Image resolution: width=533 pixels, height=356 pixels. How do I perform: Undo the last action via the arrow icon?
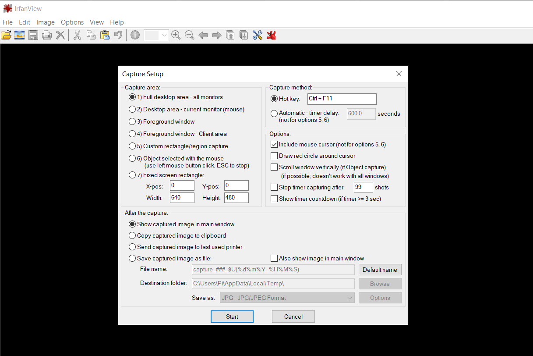[118, 35]
